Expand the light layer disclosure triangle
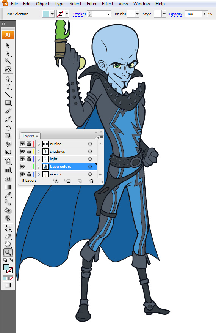The width and height of the screenshot is (216, 333). [39, 159]
